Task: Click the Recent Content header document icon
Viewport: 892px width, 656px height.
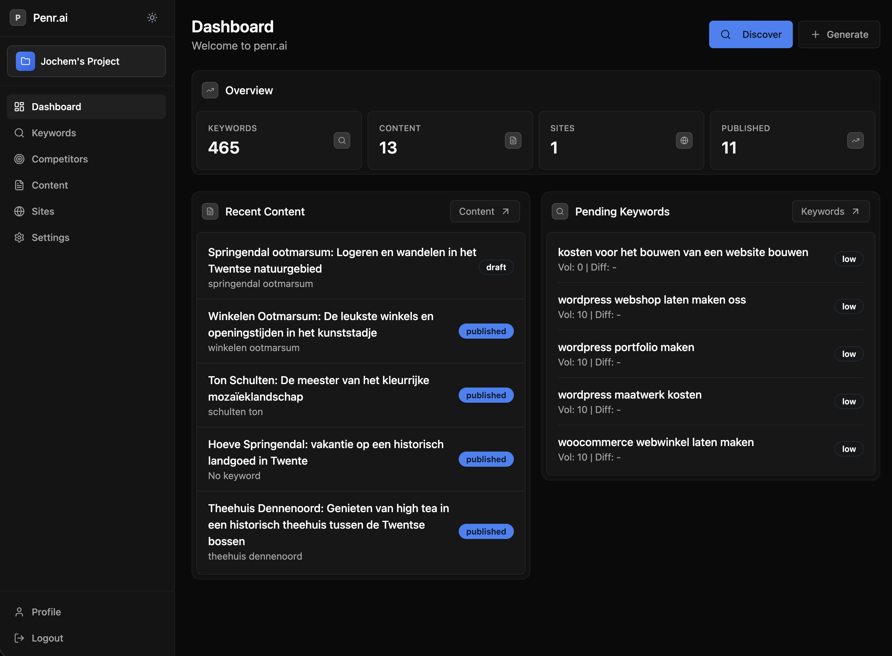Action: pos(210,212)
